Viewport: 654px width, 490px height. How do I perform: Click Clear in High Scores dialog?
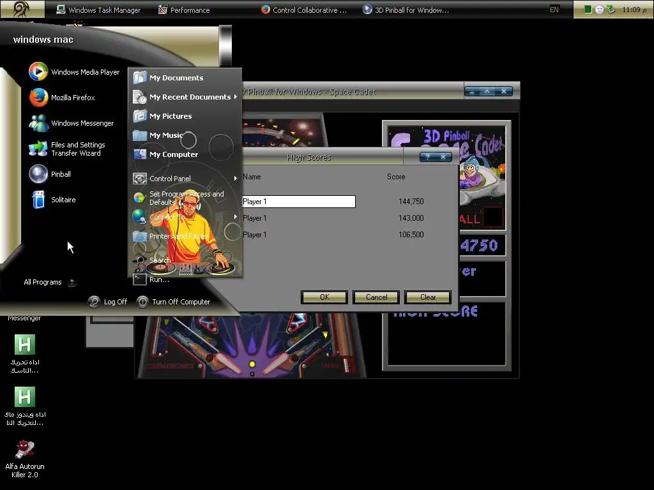428,297
